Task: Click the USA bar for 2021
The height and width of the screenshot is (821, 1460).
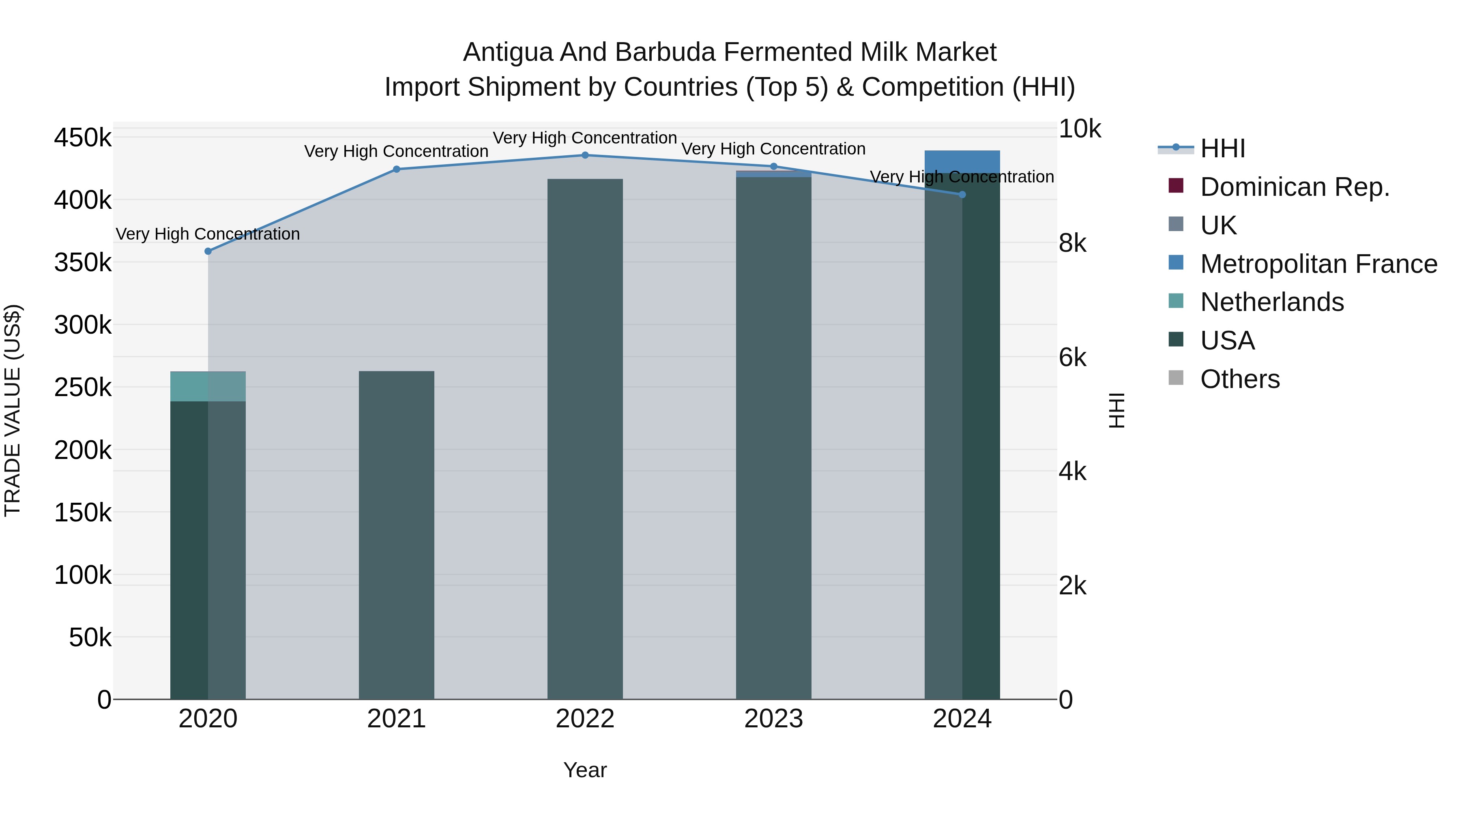Action: 397,536
